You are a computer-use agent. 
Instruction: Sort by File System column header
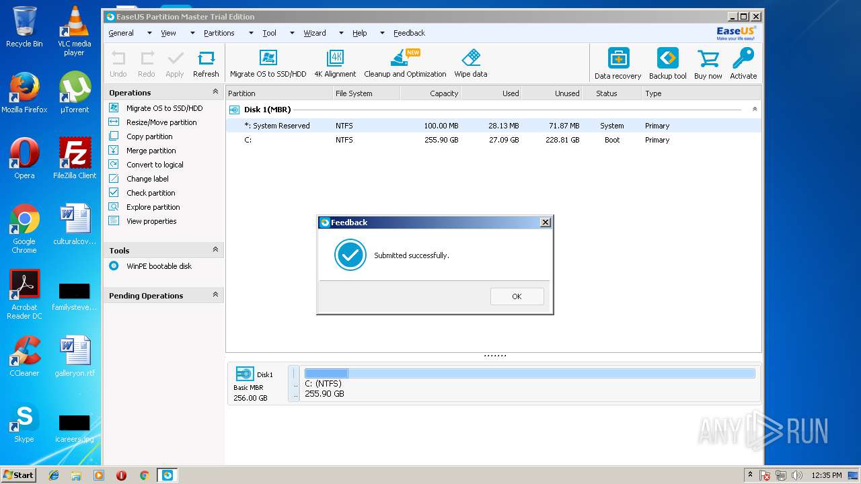[367, 93]
